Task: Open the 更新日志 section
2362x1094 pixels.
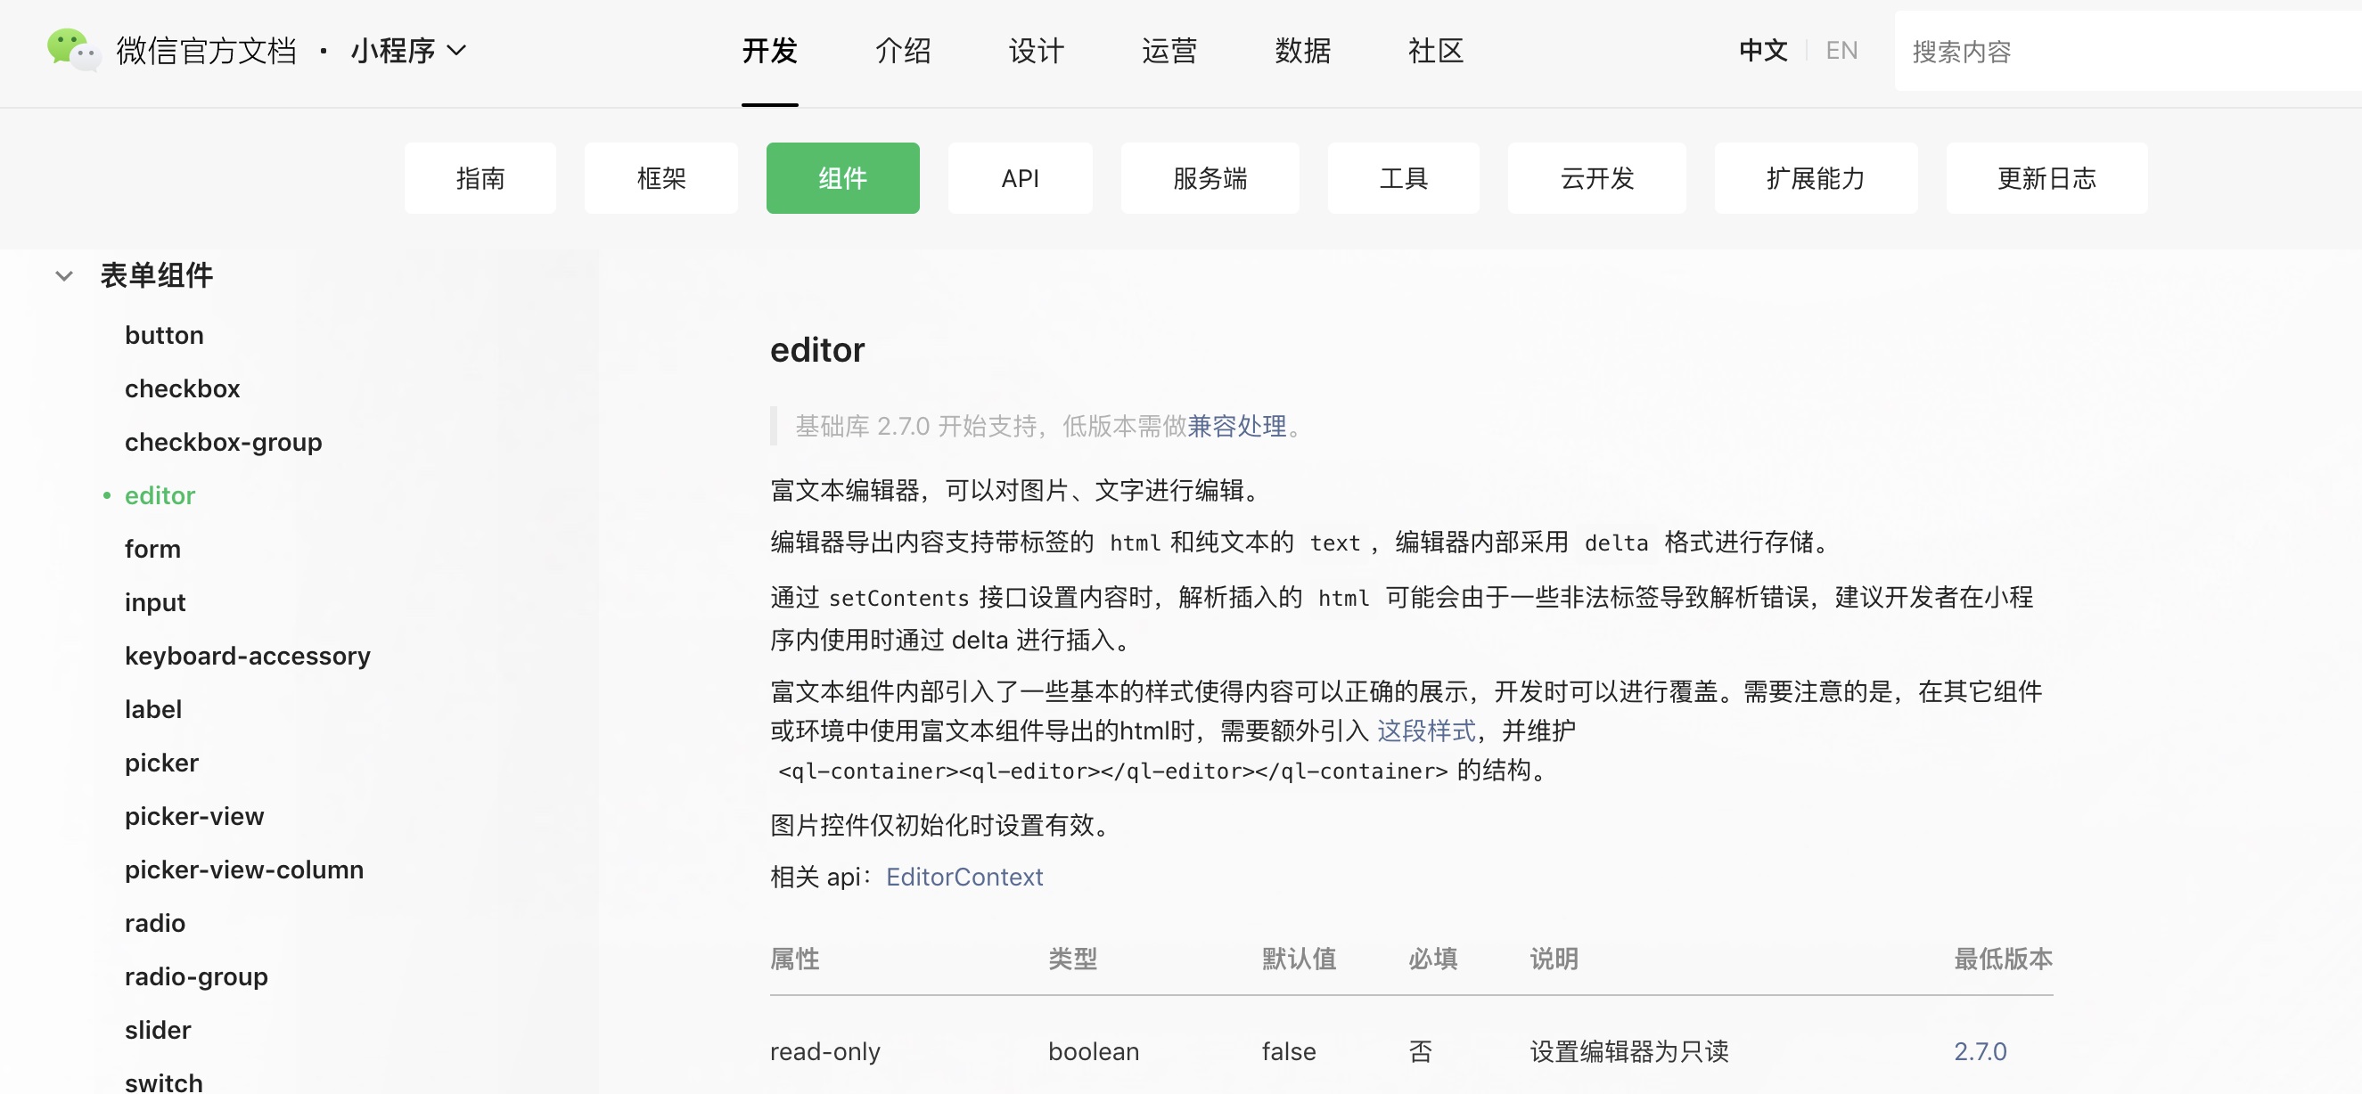Action: coord(2046,178)
